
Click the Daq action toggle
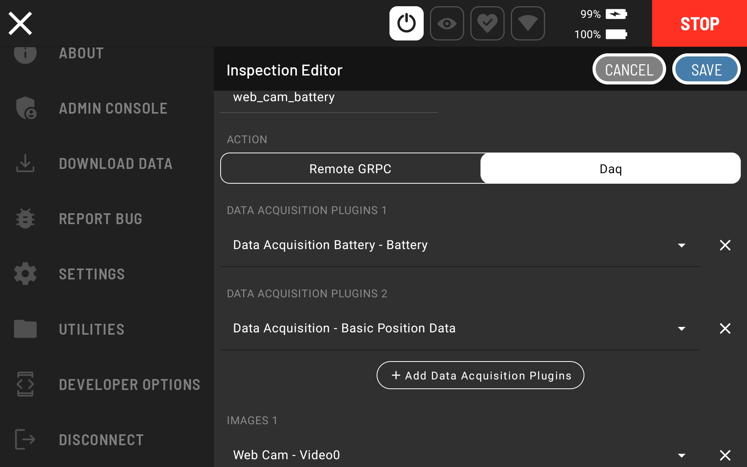pos(611,168)
